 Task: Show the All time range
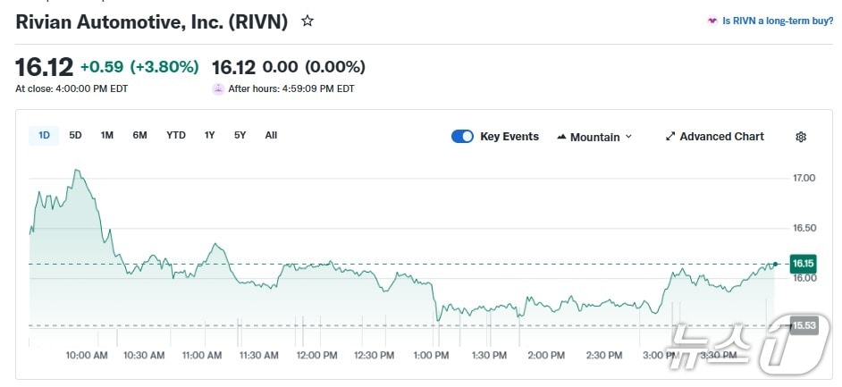click(271, 135)
